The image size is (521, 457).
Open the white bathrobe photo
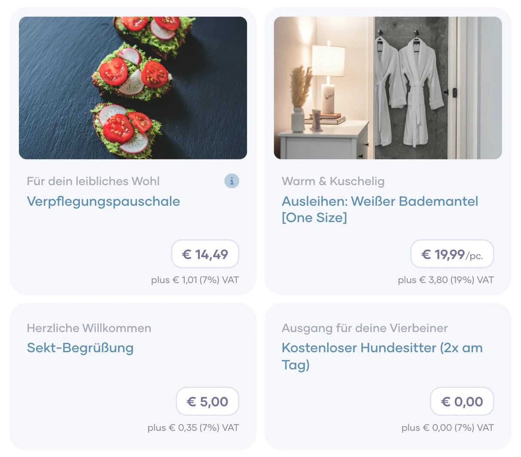[x=388, y=88]
